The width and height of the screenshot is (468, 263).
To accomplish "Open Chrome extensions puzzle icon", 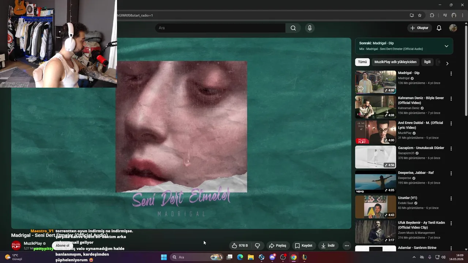I will click(432, 15).
